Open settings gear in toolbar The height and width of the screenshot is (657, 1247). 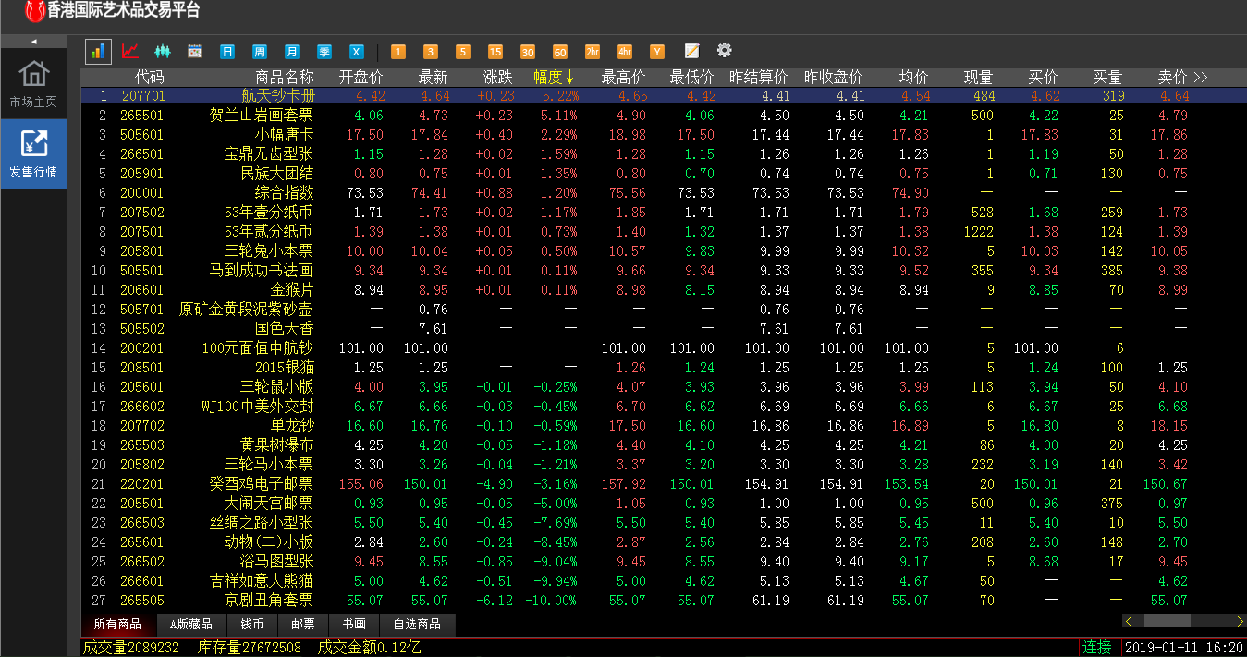(x=725, y=51)
